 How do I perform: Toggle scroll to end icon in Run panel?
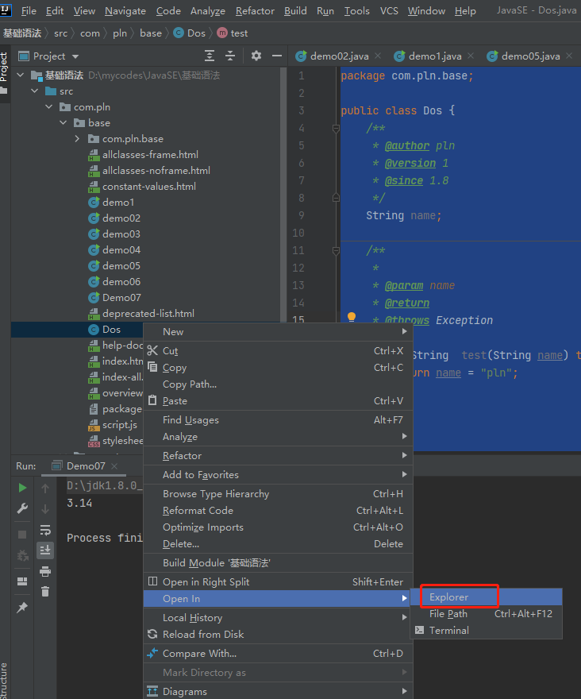45,550
